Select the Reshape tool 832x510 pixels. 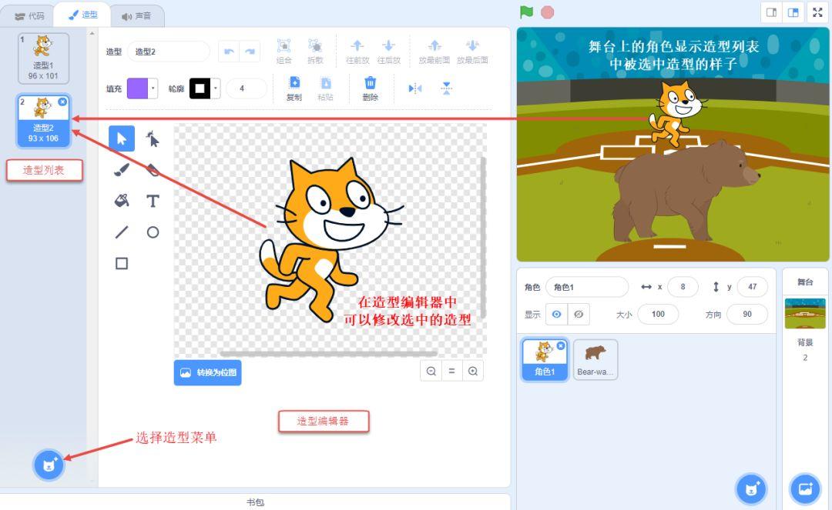[153, 138]
